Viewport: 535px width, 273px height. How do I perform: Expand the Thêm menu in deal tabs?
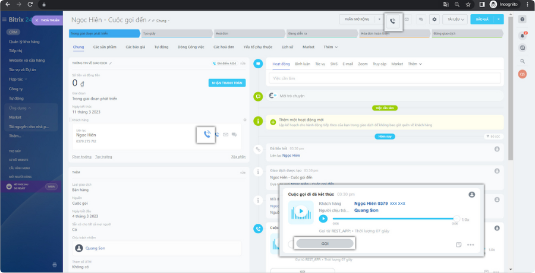pyautogui.click(x=331, y=47)
